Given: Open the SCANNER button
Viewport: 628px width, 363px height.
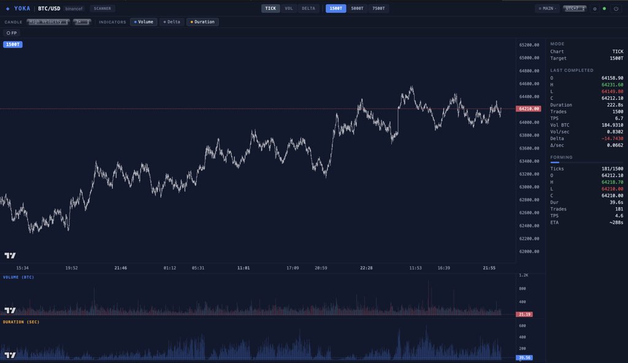Looking at the screenshot, I should tap(102, 9).
